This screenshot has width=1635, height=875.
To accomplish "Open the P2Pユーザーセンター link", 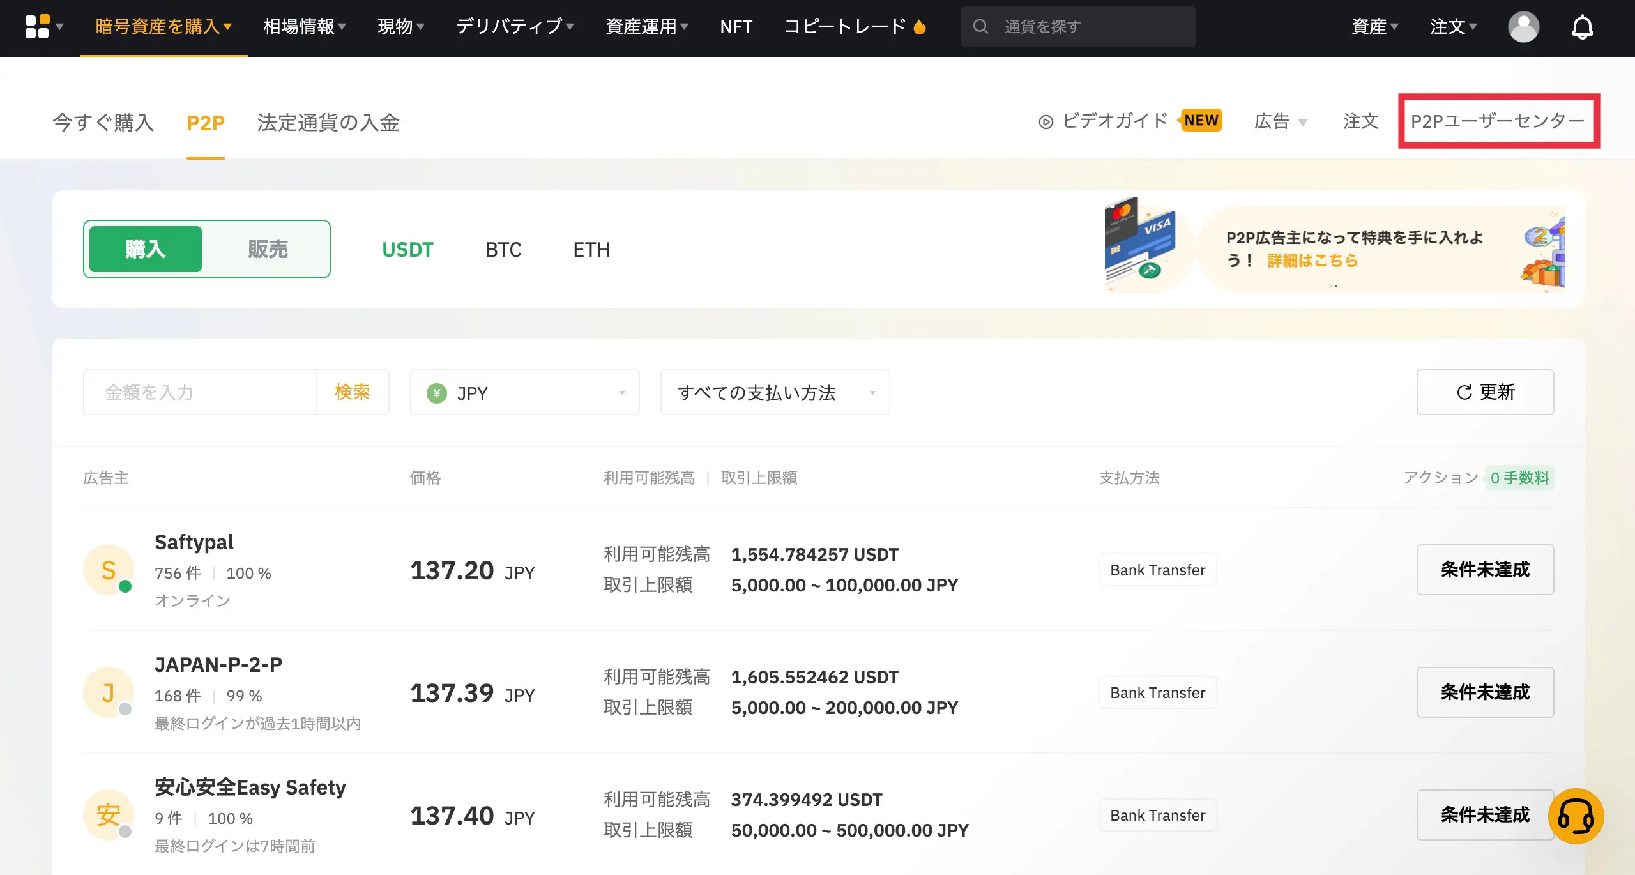I will pyautogui.click(x=1498, y=120).
